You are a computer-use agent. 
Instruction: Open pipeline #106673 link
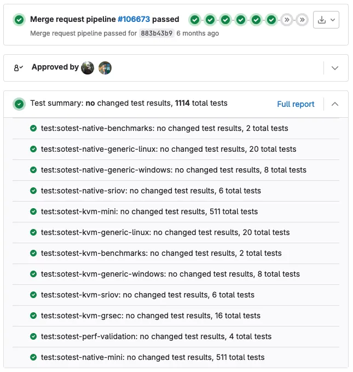click(134, 19)
